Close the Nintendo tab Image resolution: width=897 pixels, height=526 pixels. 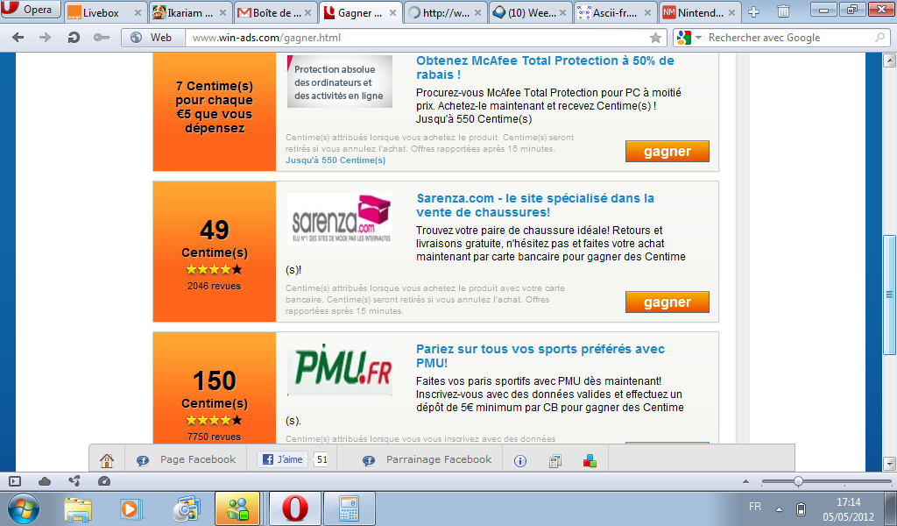[731, 12]
